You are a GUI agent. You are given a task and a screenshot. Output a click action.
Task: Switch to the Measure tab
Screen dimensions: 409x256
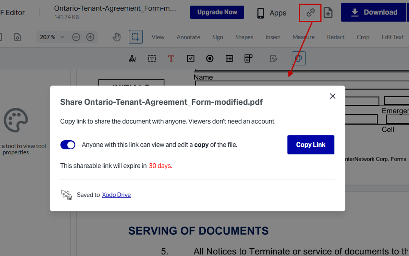[304, 37]
